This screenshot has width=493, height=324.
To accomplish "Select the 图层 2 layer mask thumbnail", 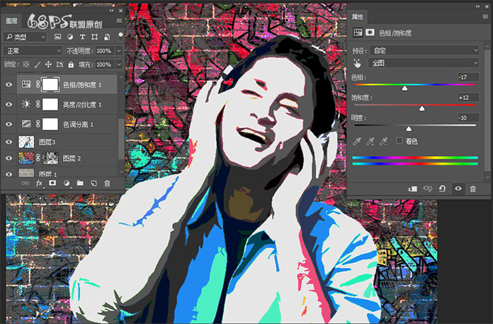I will coord(50,158).
